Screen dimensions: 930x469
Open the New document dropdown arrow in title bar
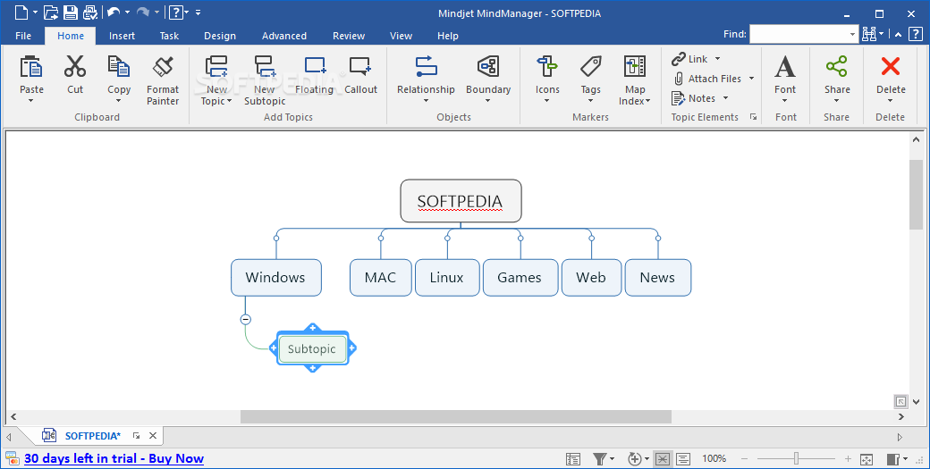pos(35,12)
